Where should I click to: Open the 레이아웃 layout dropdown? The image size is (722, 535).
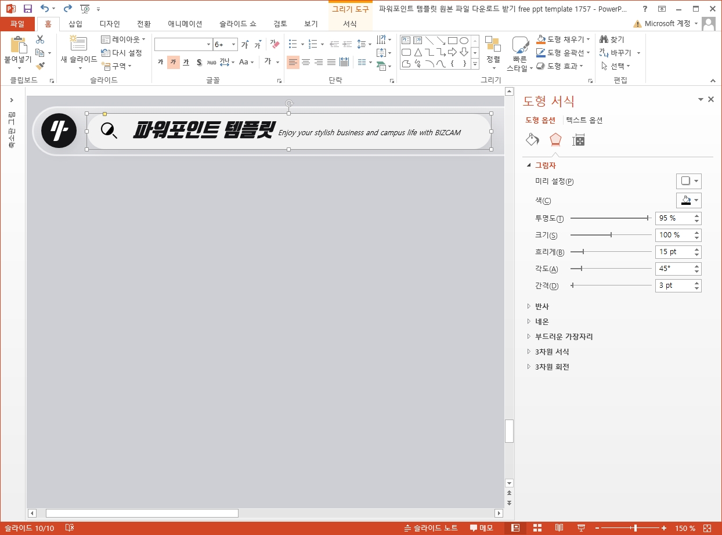123,39
